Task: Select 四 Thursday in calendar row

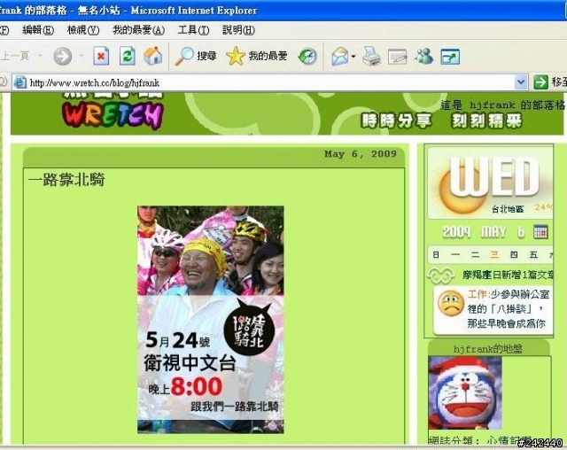Action: point(514,255)
